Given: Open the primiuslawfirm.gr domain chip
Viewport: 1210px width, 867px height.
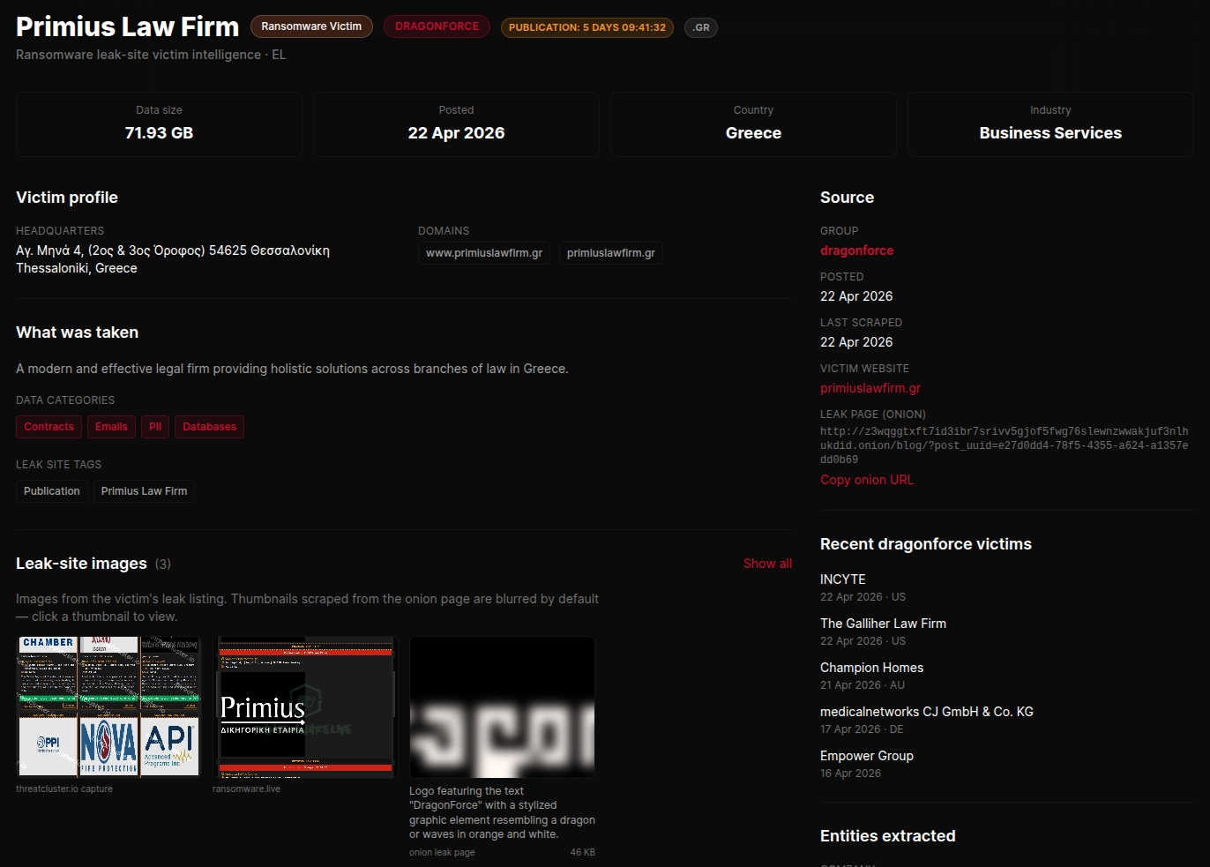Looking at the screenshot, I should (x=611, y=253).
